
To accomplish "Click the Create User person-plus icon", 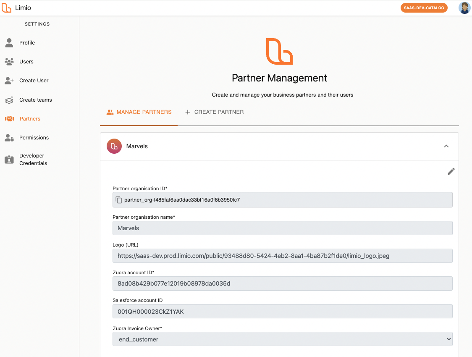I will 9,80.
